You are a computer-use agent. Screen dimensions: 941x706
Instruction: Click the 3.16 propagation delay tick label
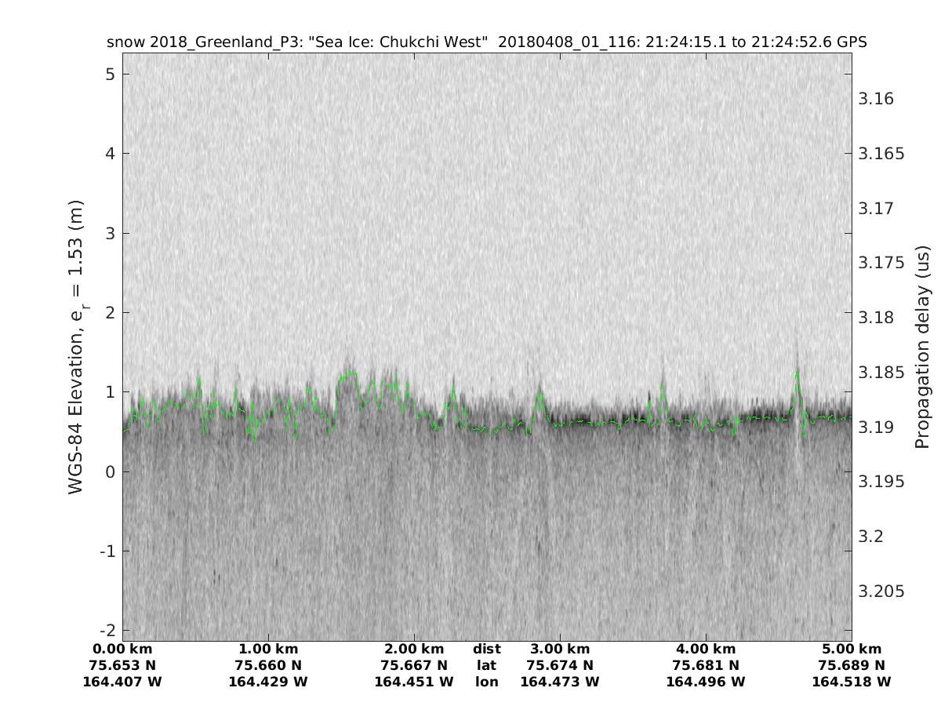(877, 99)
